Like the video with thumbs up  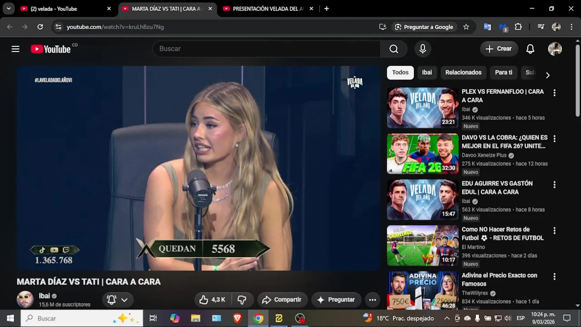(212, 300)
